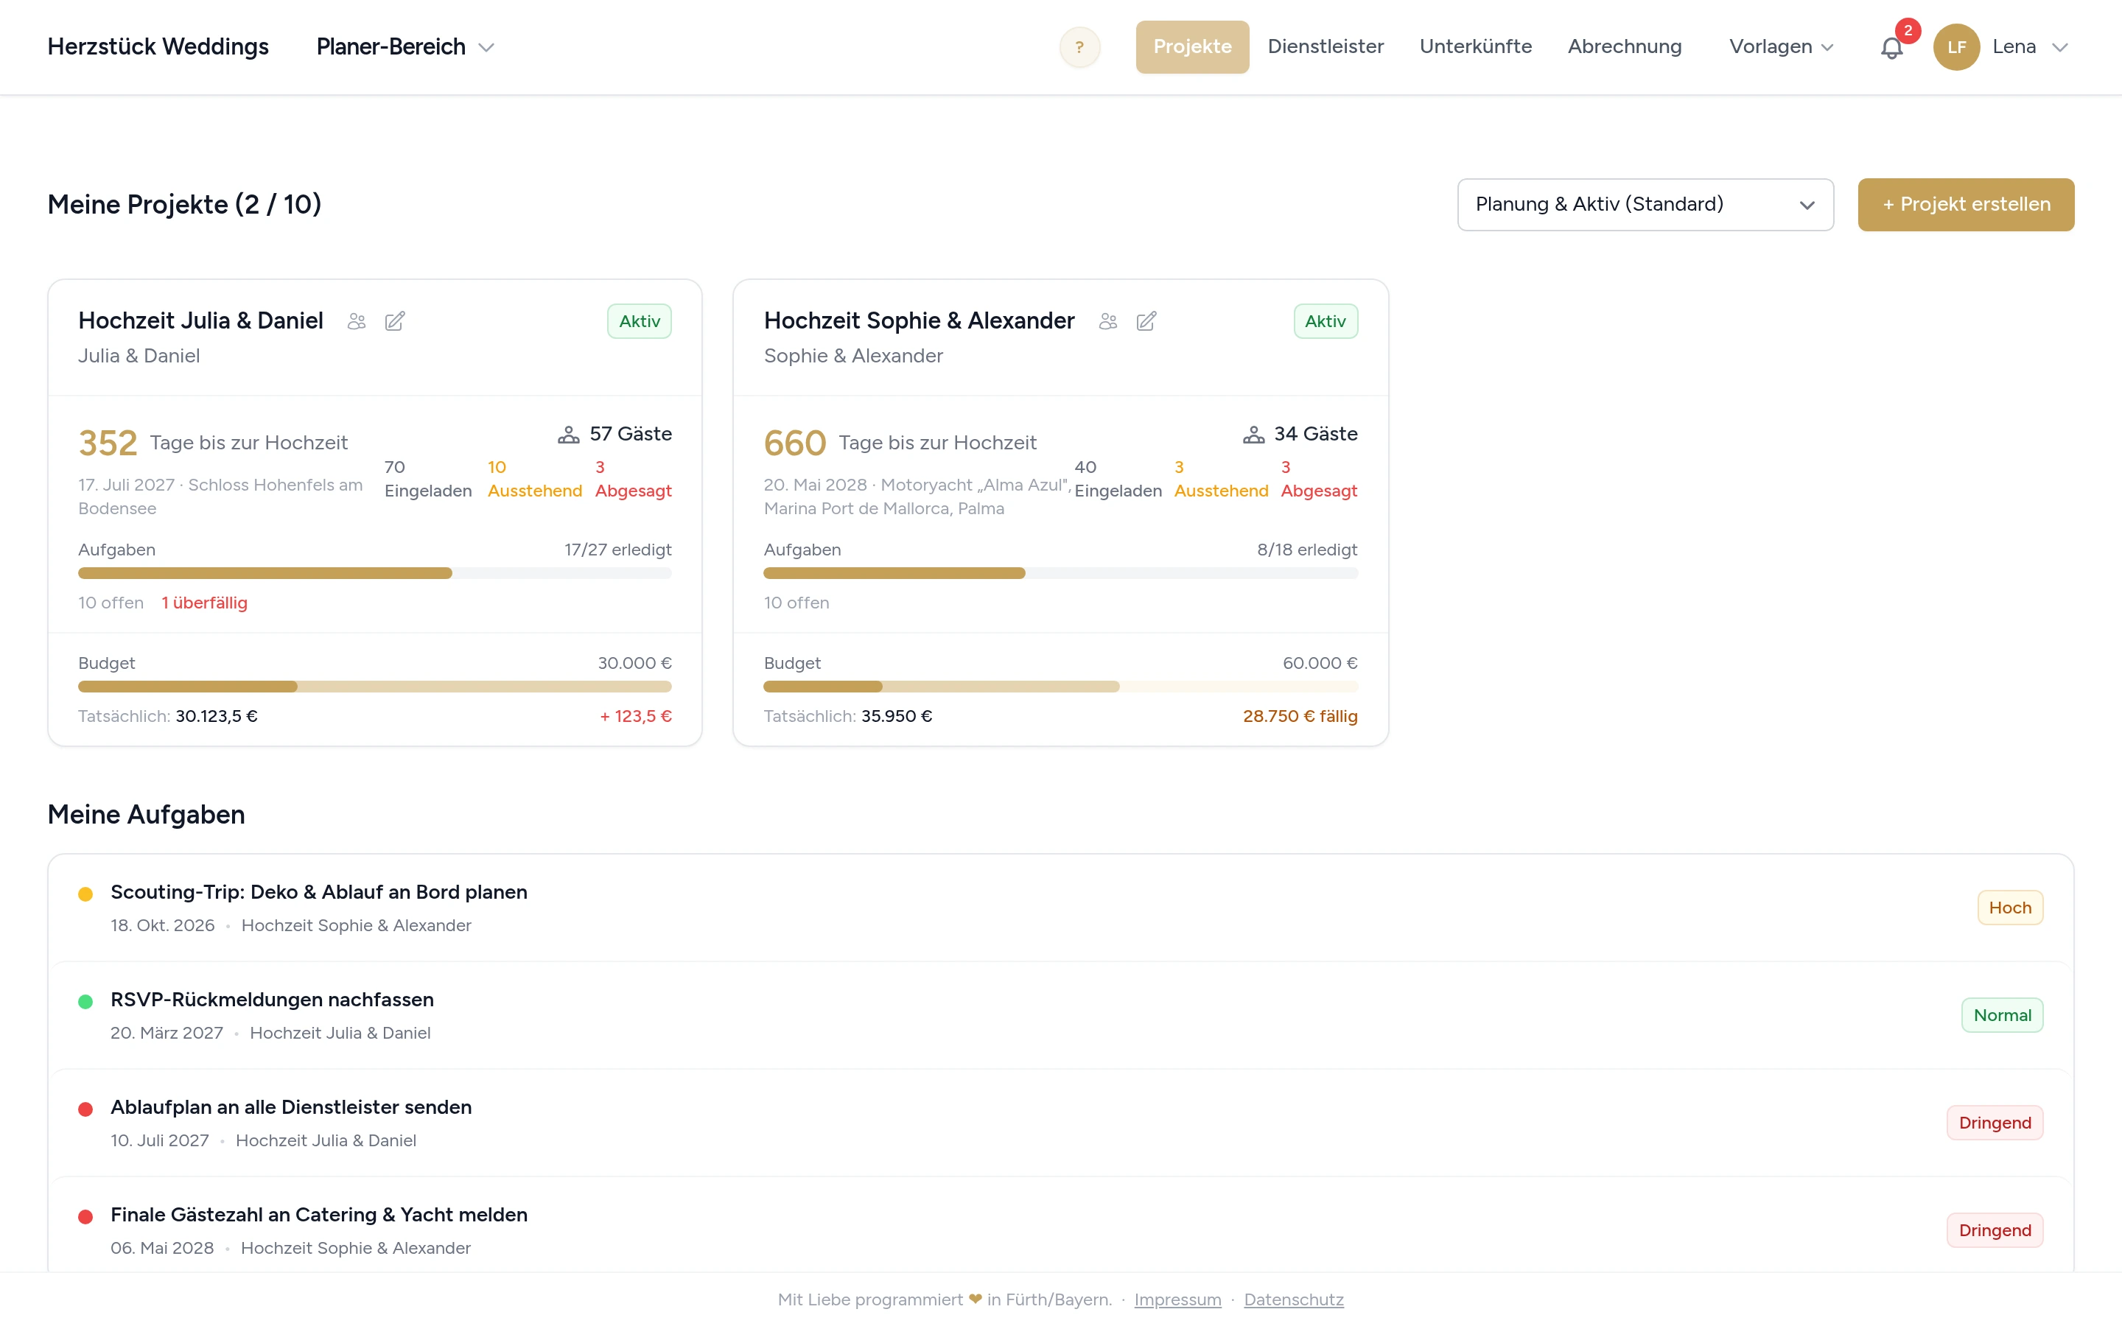The image size is (2122, 1326).
Task: Go to the Dienstleister tab
Action: [x=1325, y=46]
